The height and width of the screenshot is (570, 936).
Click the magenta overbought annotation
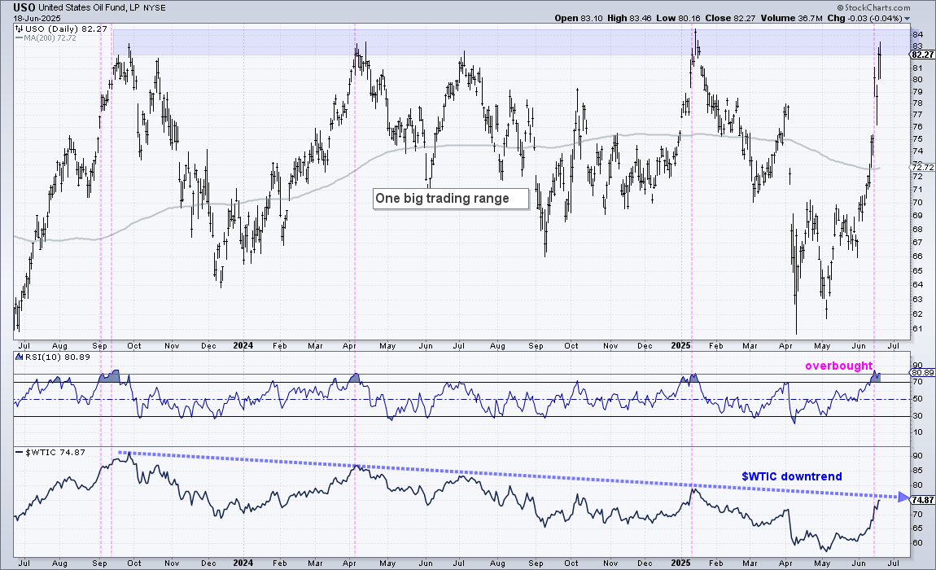point(838,366)
